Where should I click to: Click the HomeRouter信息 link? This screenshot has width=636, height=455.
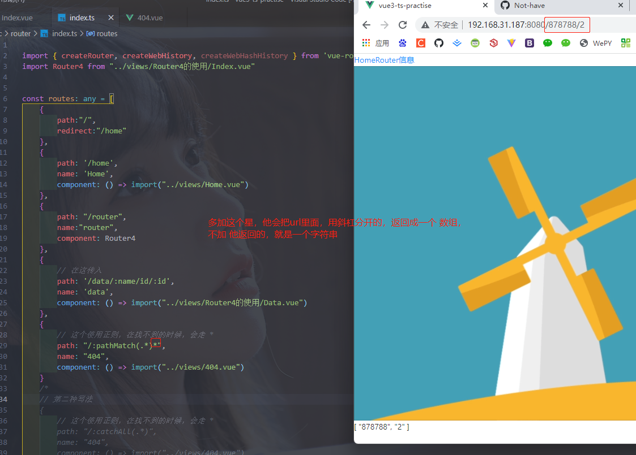click(x=384, y=60)
